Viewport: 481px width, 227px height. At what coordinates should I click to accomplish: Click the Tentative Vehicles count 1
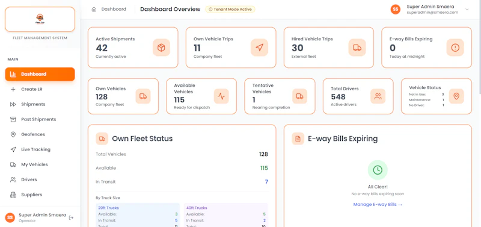pos(254,100)
